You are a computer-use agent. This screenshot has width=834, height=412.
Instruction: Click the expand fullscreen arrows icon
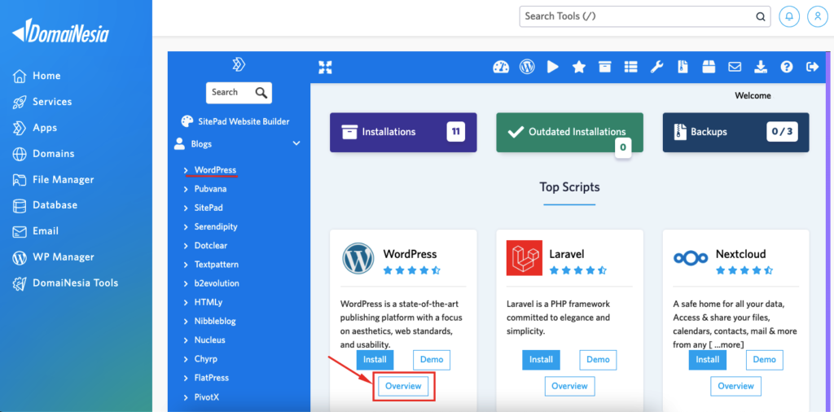pyautogui.click(x=325, y=67)
